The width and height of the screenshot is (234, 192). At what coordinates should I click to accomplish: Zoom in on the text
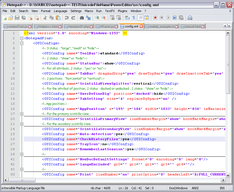(x=97, y=17)
